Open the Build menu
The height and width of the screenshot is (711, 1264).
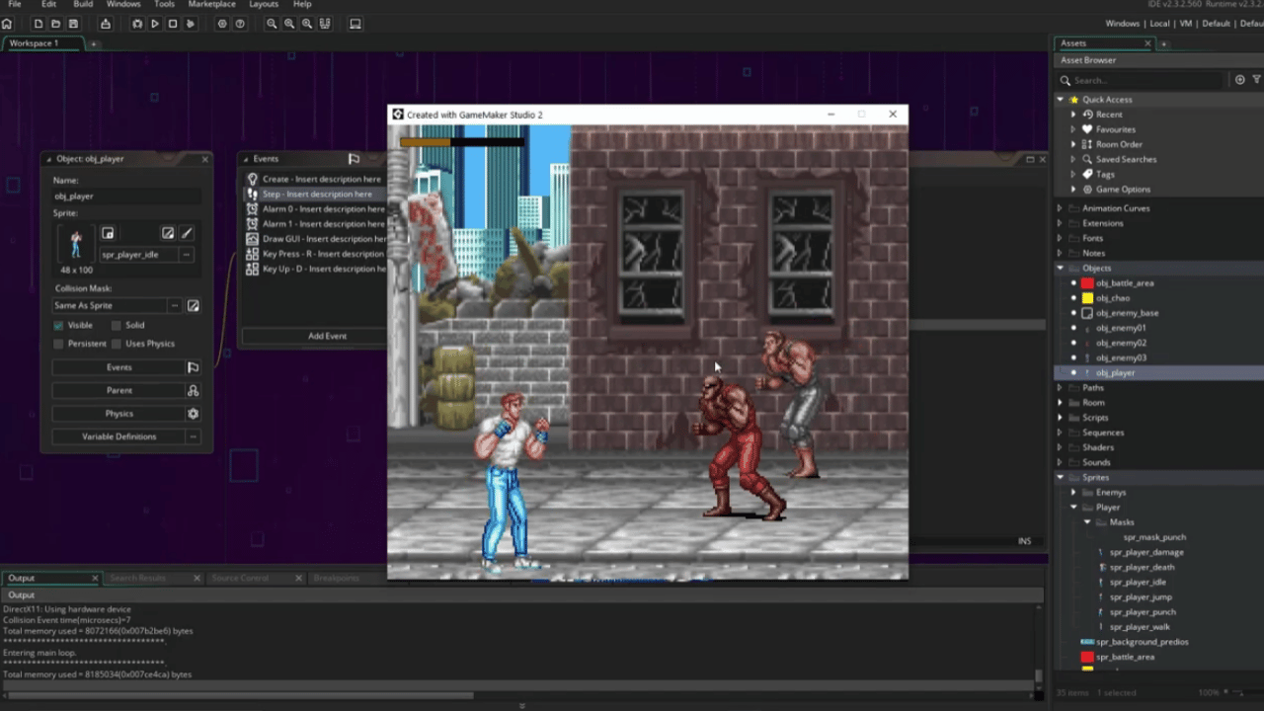tap(83, 5)
